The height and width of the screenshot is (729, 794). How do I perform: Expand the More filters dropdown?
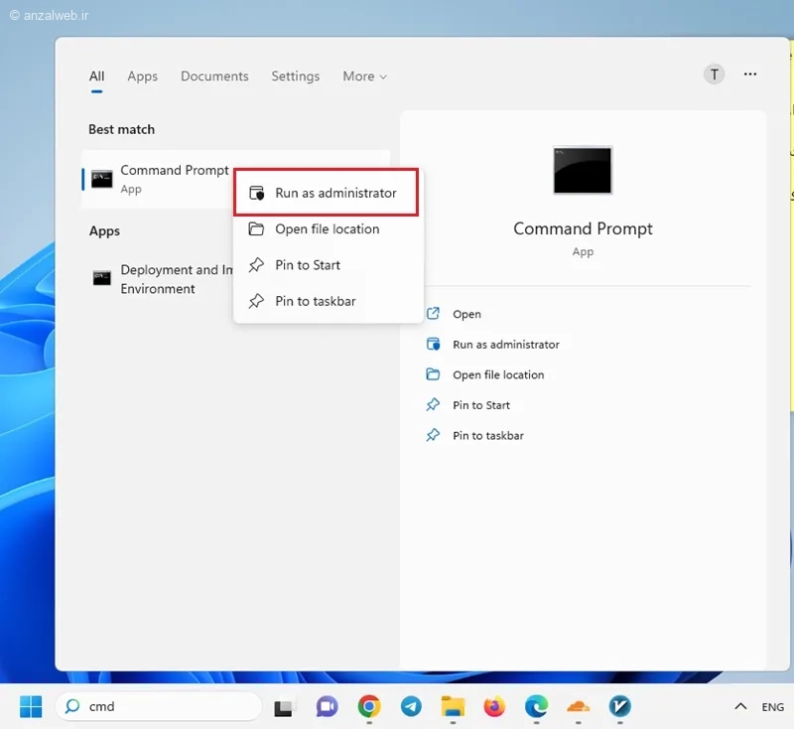[x=364, y=76]
